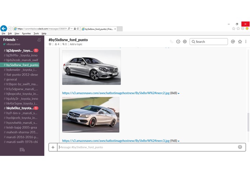Open the View menu
Image resolution: width=250 pixels, height=177 pixels.
click(17, 33)
